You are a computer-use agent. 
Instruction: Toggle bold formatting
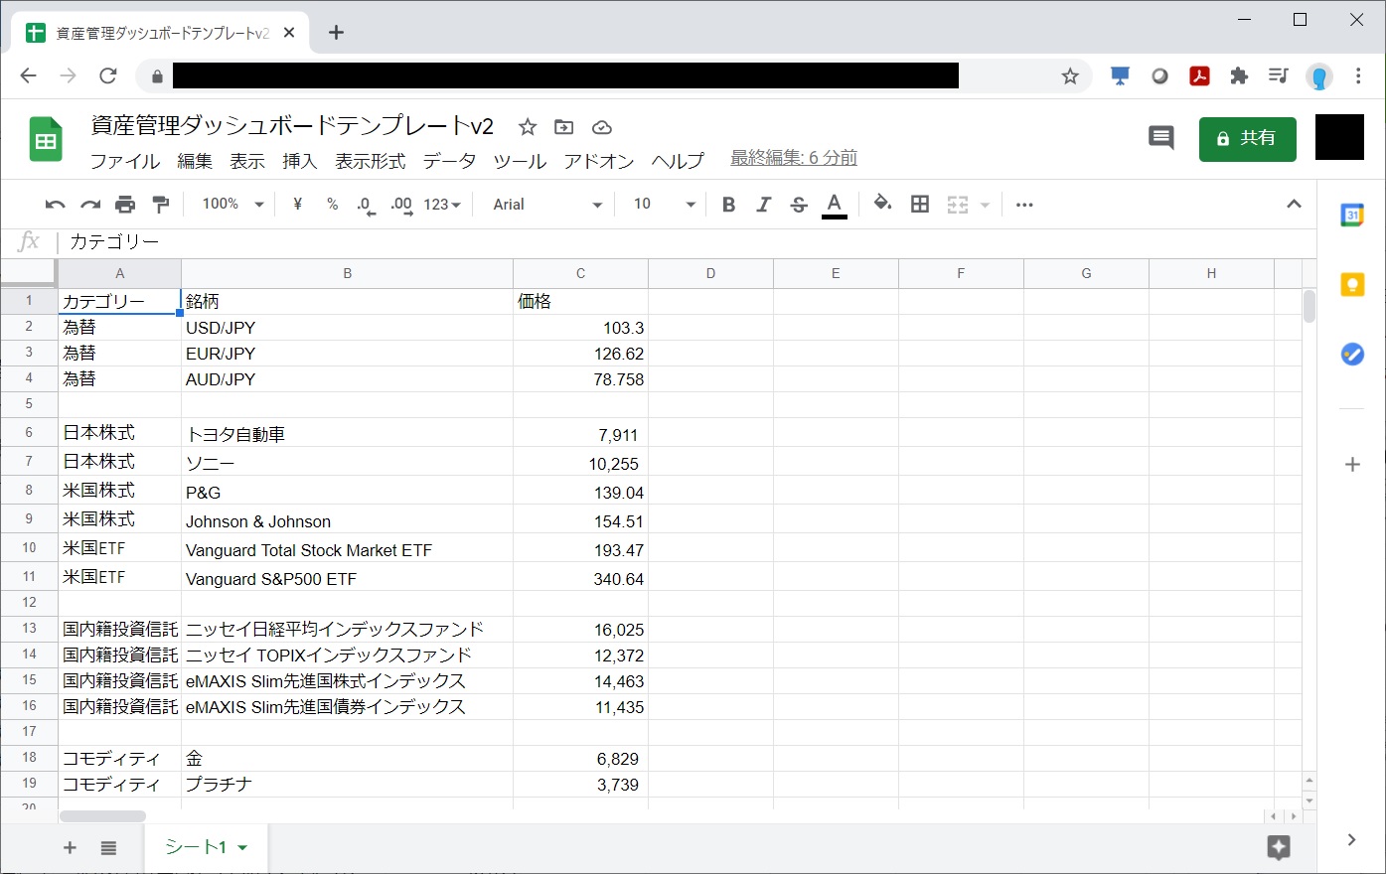728,204
